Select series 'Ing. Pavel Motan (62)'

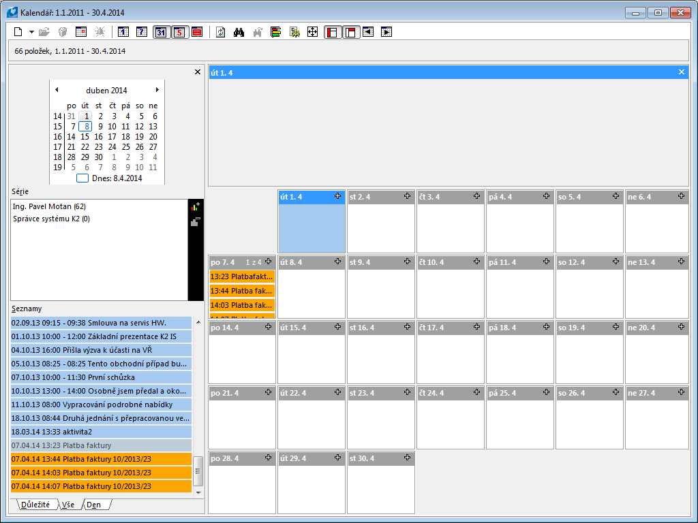pos(49,206)
